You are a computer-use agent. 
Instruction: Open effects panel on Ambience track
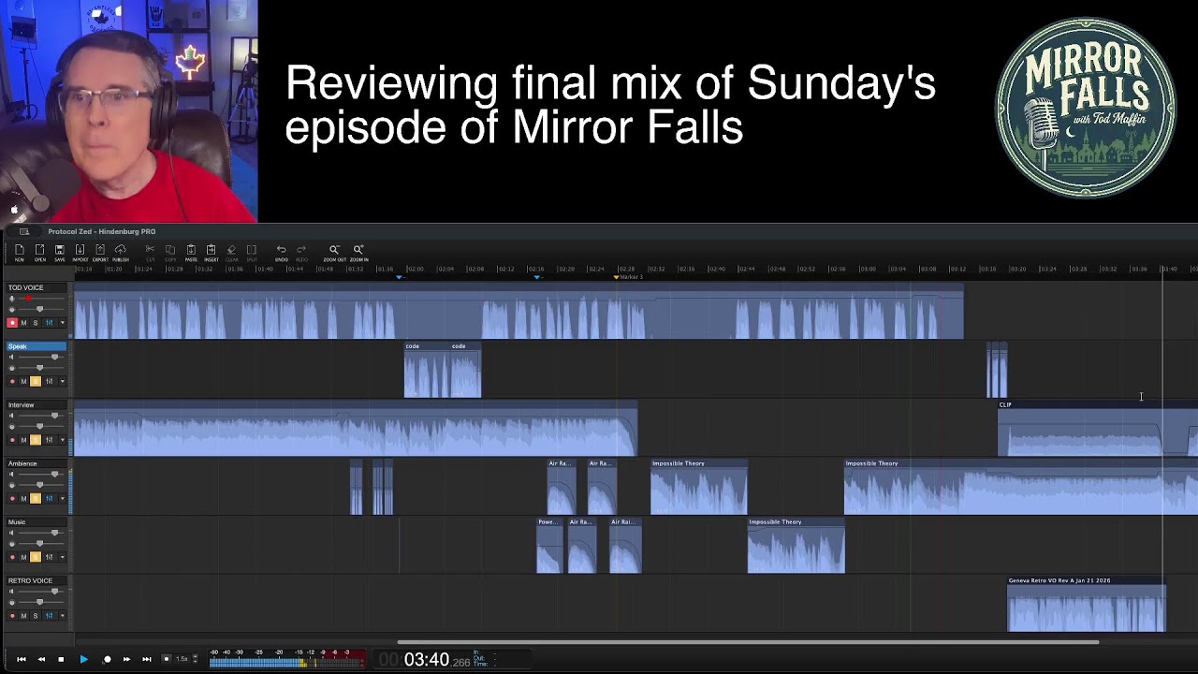click(x=50, y=499)
